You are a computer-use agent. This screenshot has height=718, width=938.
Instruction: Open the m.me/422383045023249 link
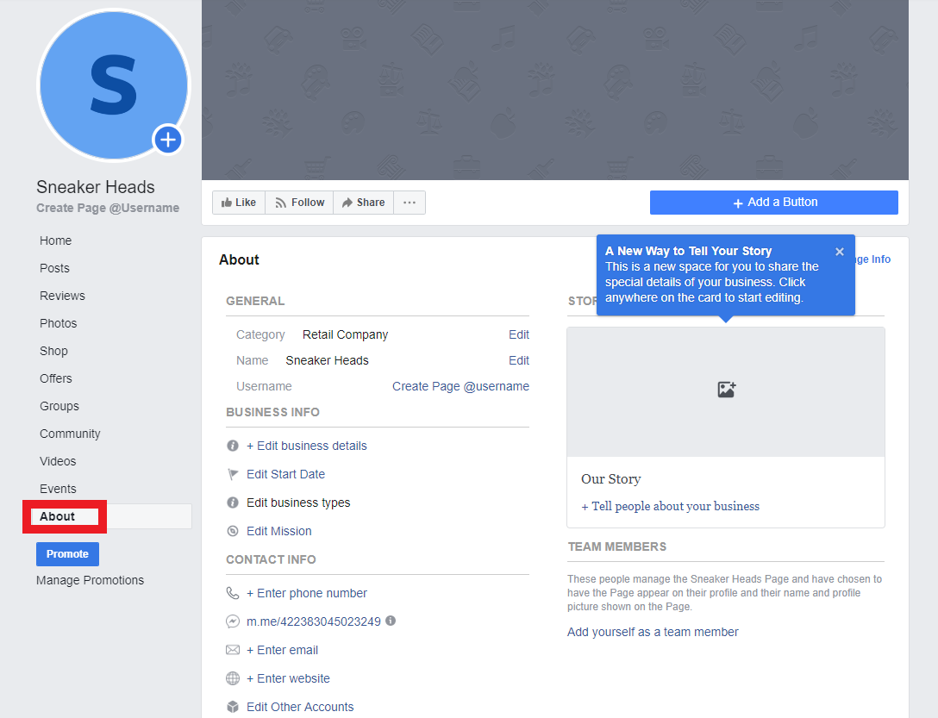[314, 621]
